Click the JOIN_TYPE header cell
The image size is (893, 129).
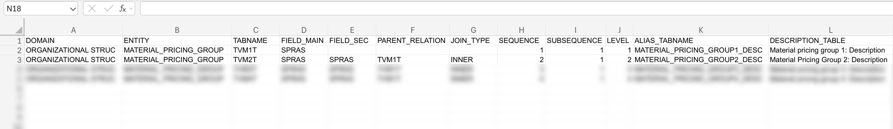tap(470, 41)
